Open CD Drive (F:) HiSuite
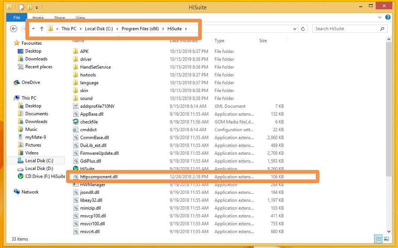Viewport: 398px width, 248px height. [45, 176]
